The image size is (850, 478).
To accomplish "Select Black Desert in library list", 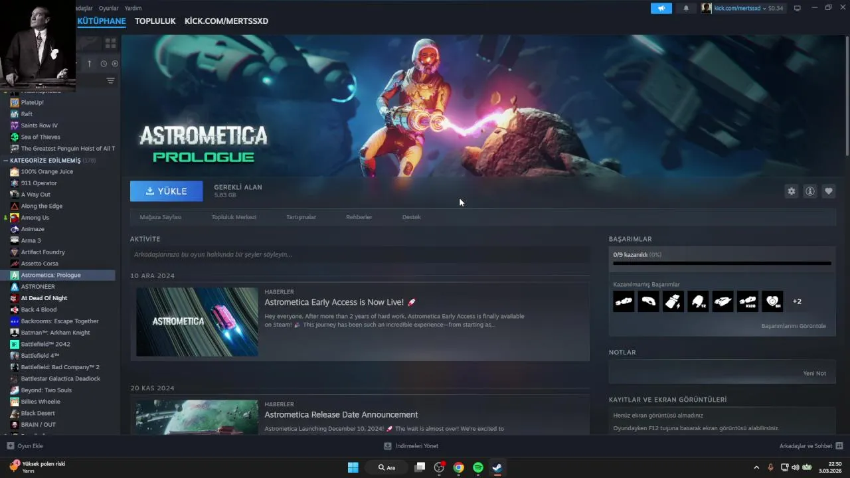I will coord(37,413).
